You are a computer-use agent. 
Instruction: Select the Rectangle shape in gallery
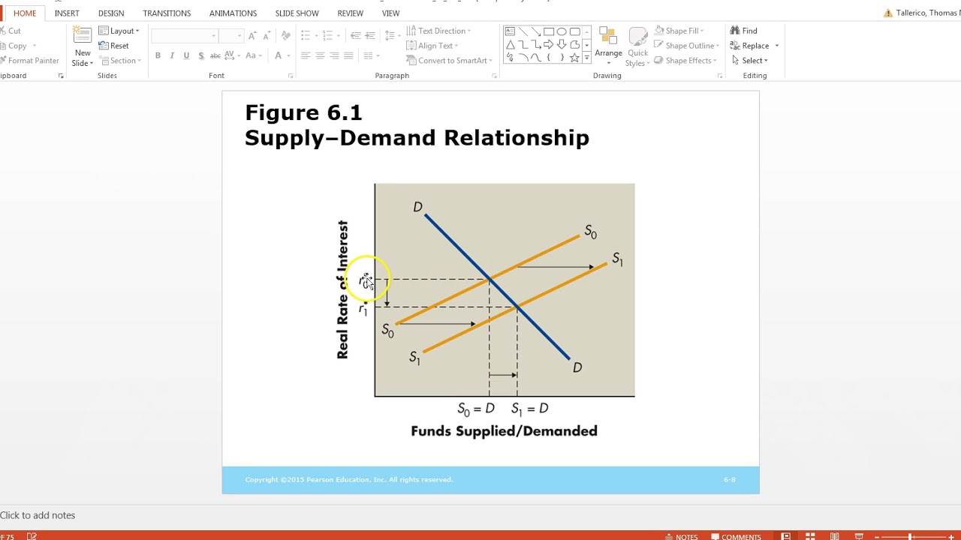click(x=549, y=31)
